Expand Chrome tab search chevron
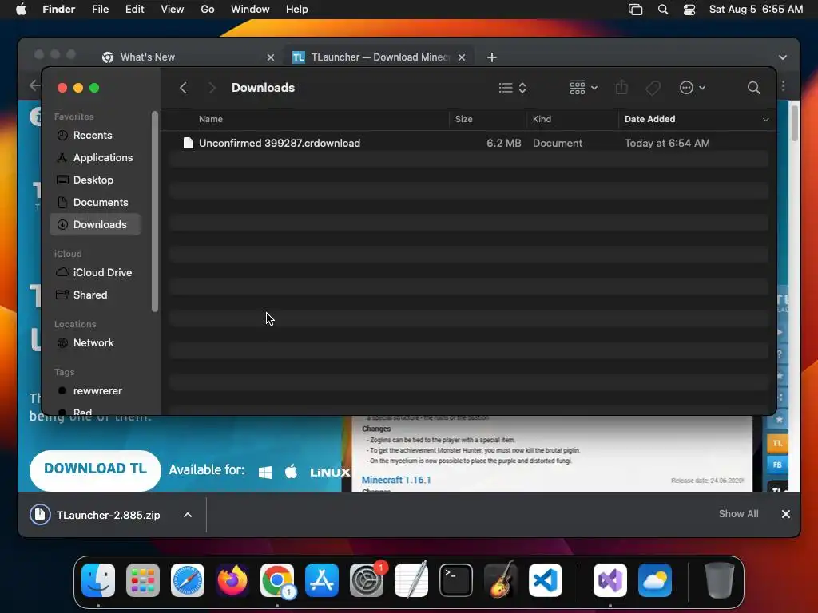The image size is (818, 613). (783, 57)
